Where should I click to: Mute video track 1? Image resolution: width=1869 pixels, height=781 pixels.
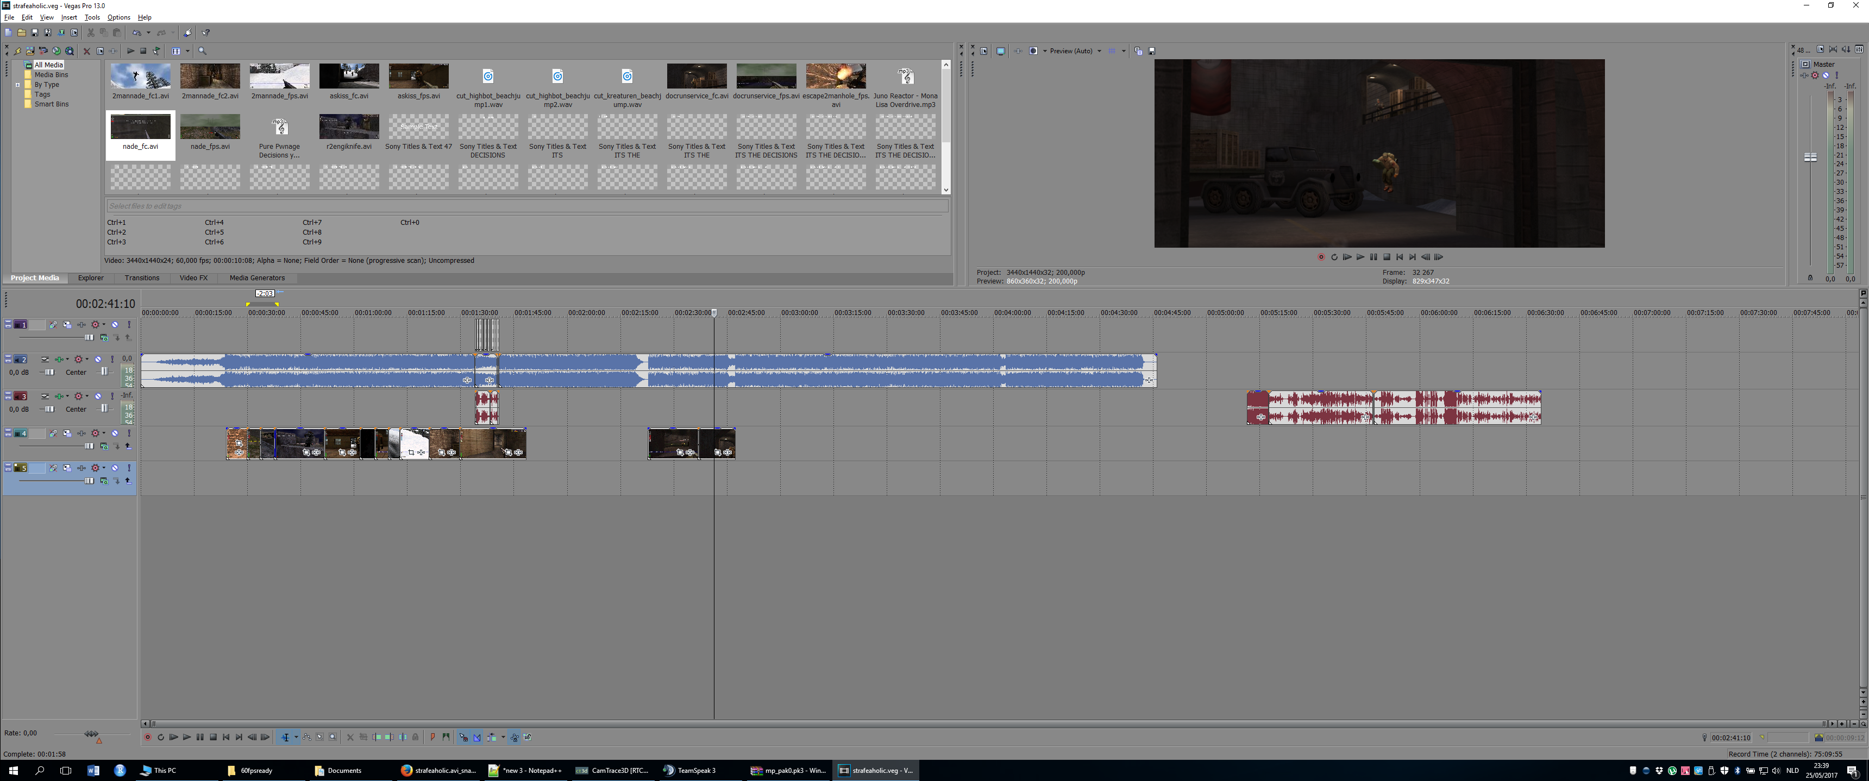(115, 325)
